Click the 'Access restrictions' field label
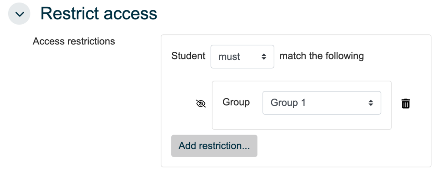Screen dimensions: 443x176 pyautogui.click(x=74, y=41)
